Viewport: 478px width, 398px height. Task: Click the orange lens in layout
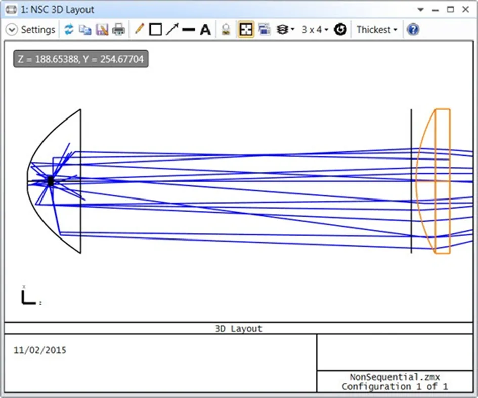point(433,181)
